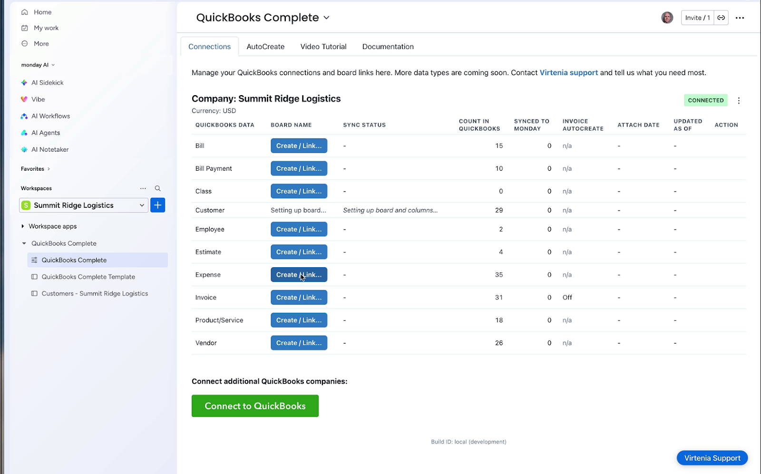Follow the Virtenia support link

(x=568, y=73)
